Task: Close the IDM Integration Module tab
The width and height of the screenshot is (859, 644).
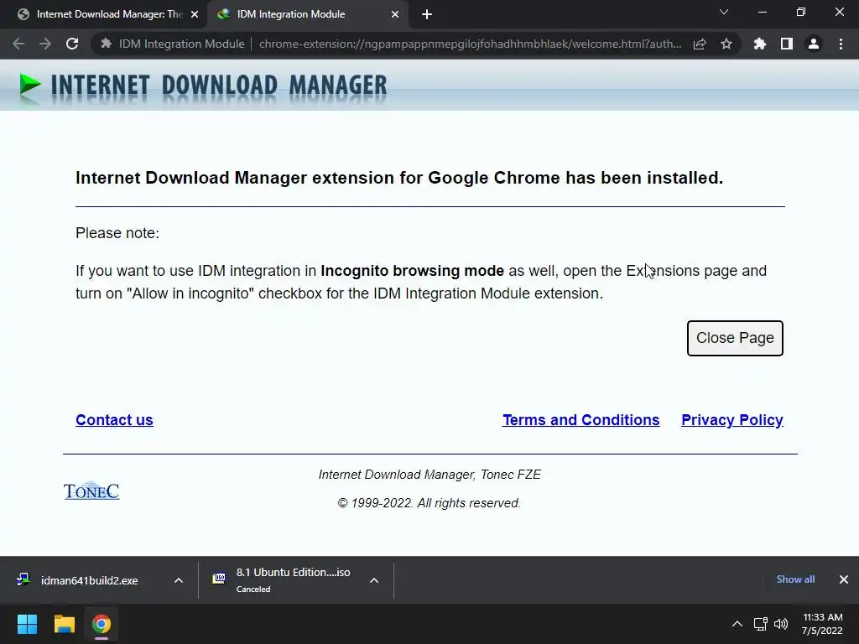Action: (395, 15)
